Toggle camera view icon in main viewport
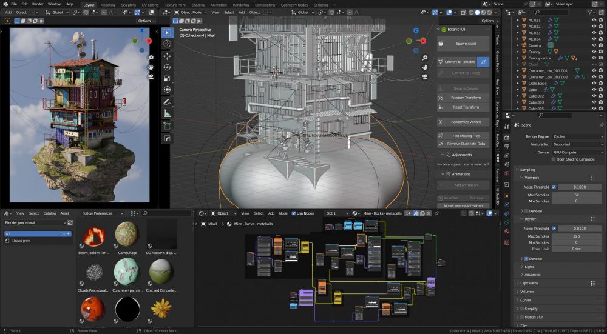The height and width of the screenshot is (334, 607). [425, 77]
